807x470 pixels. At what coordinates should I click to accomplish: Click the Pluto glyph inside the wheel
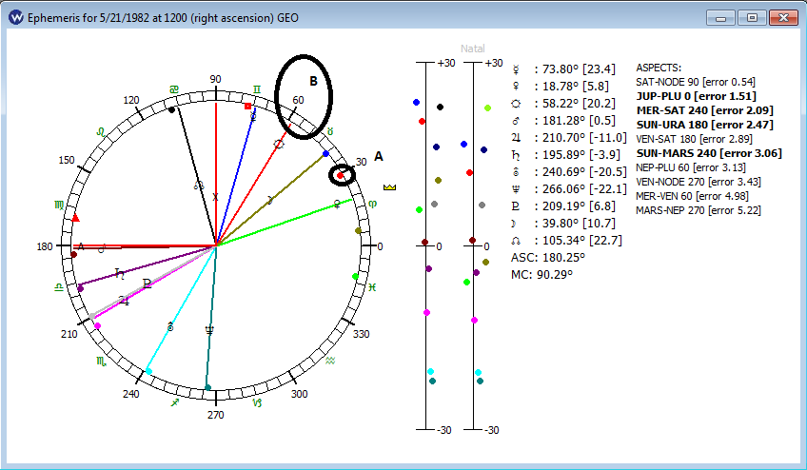[x=148, y=284]
